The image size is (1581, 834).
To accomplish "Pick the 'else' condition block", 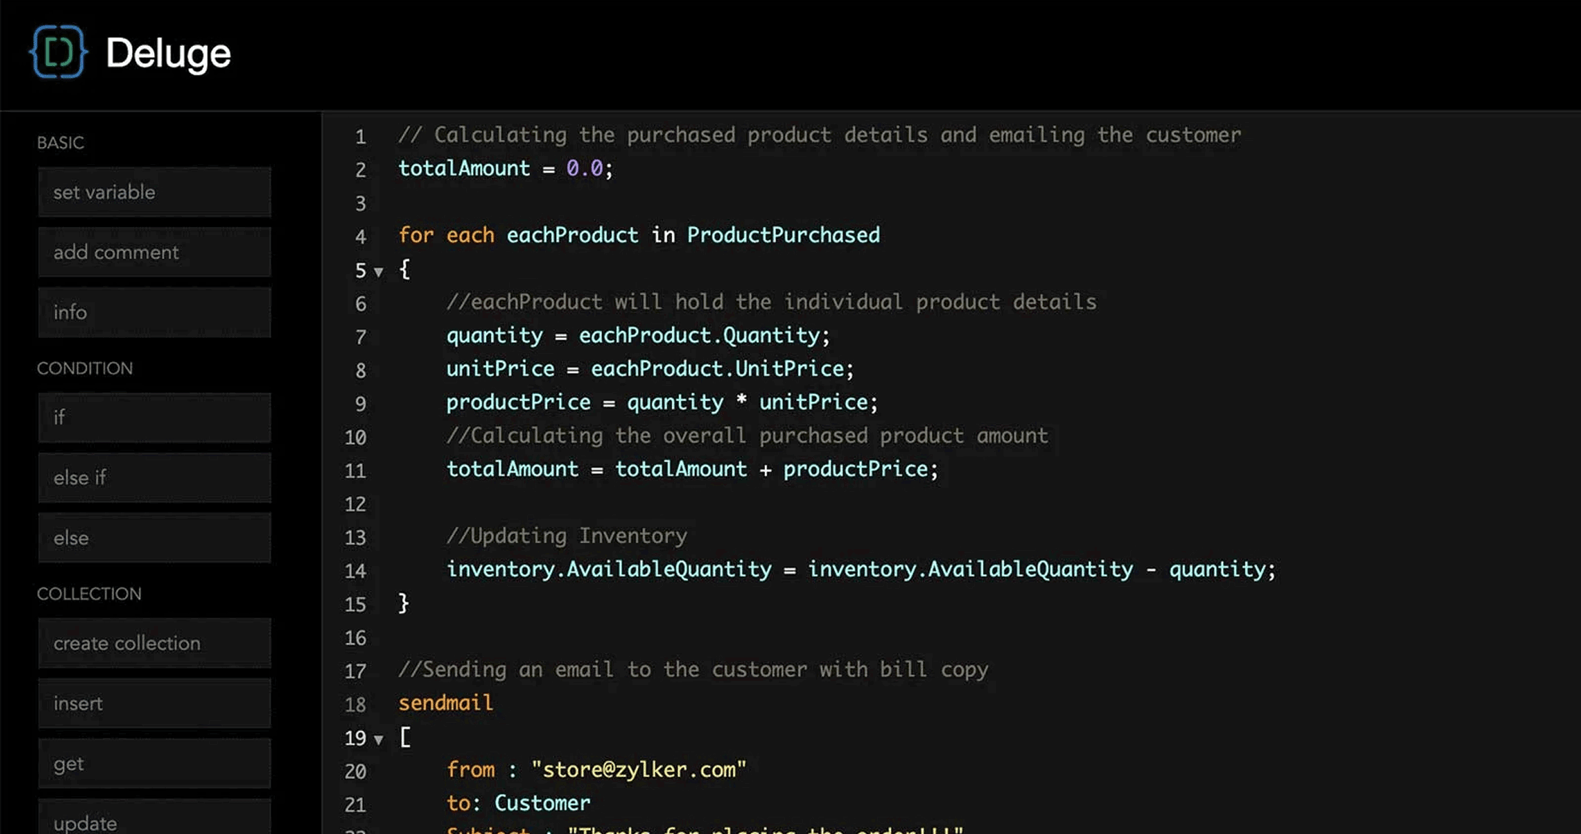I will 155,538.
